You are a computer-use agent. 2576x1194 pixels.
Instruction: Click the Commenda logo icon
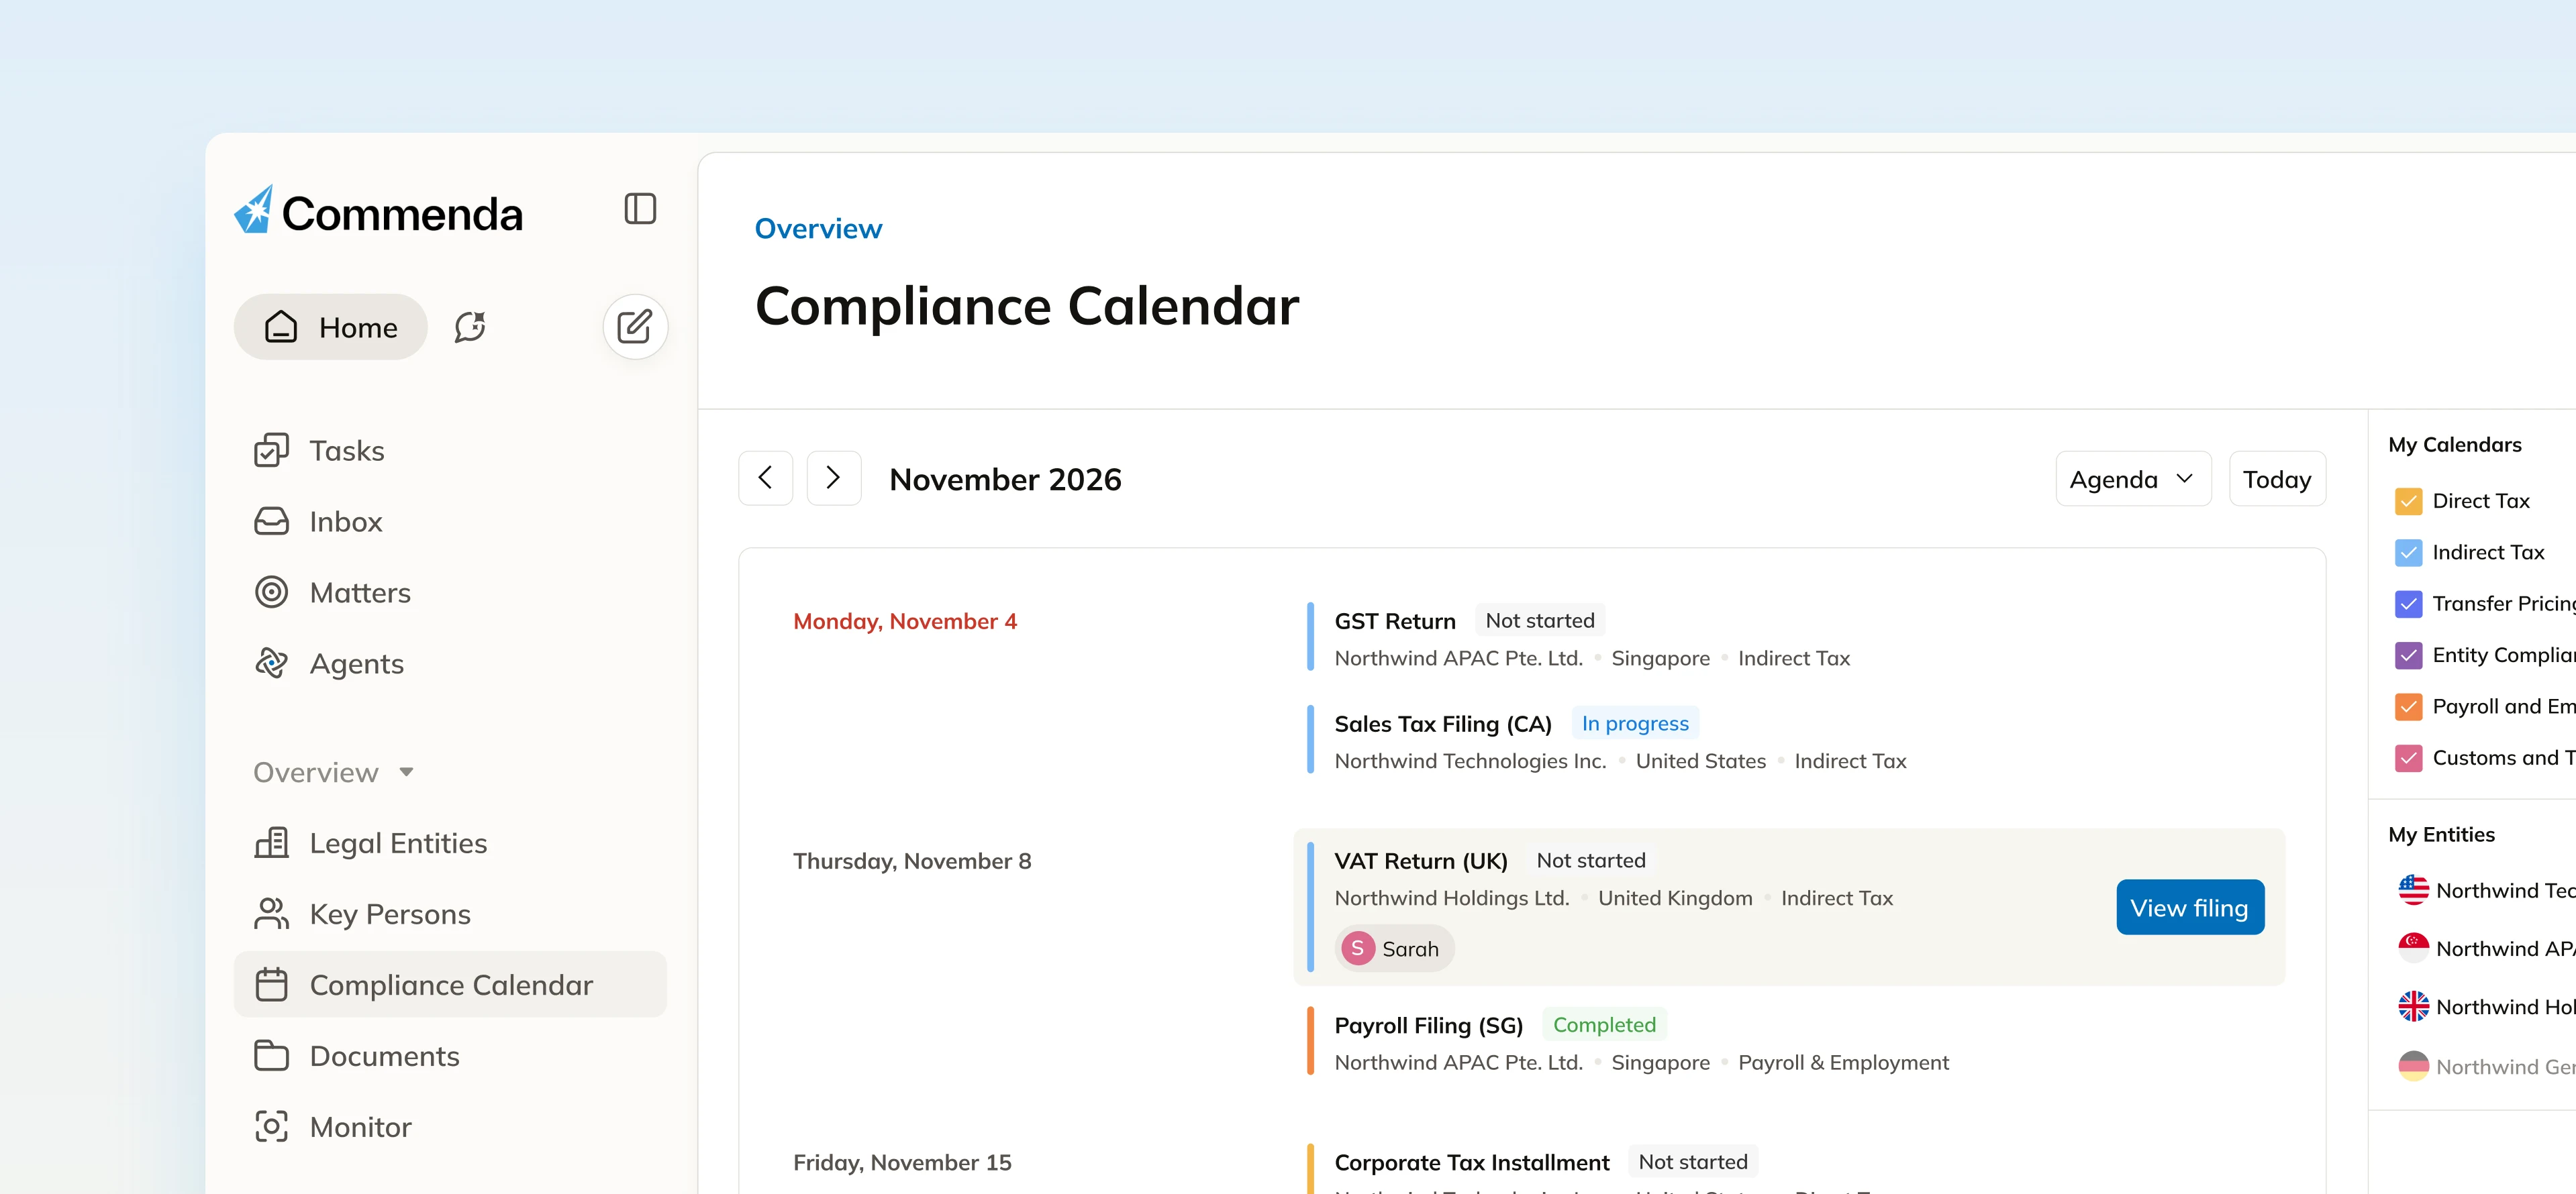pyautogui.click(x=254, y=210)
